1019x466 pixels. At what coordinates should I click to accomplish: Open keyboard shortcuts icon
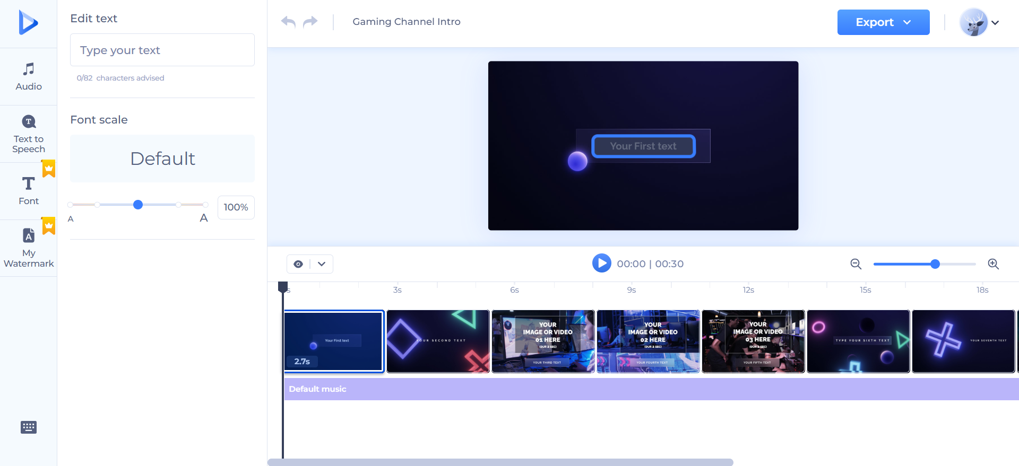coord(29,427)
